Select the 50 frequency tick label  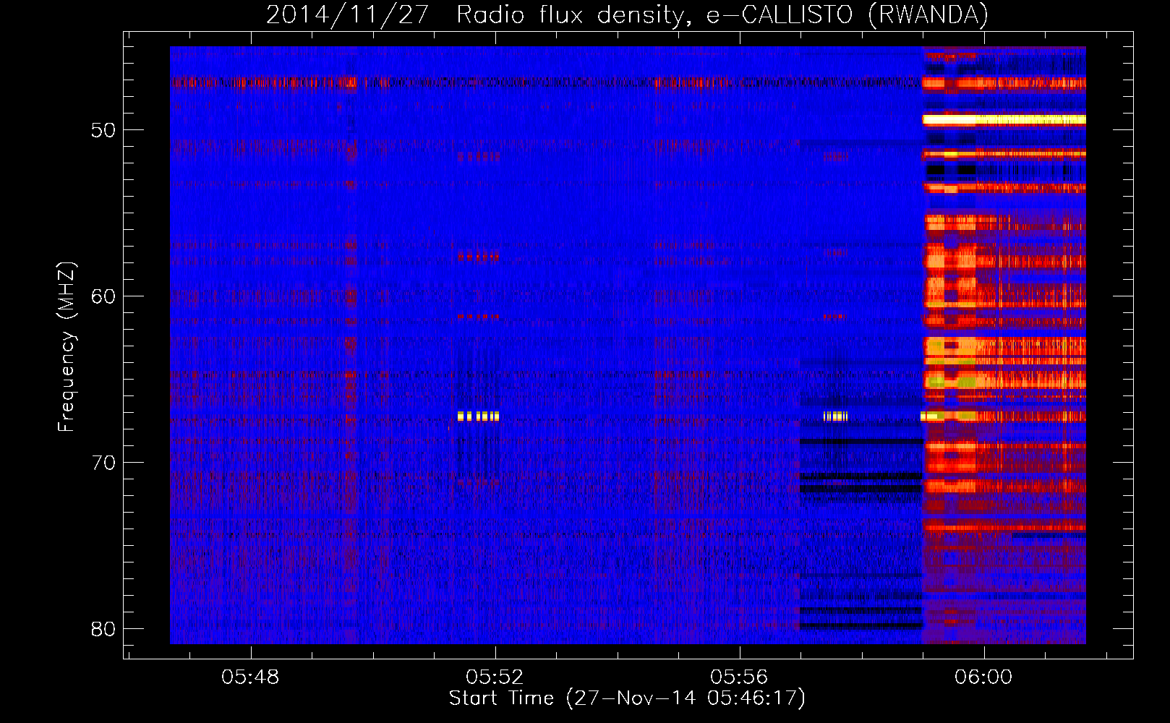click(x=103, y=131)
